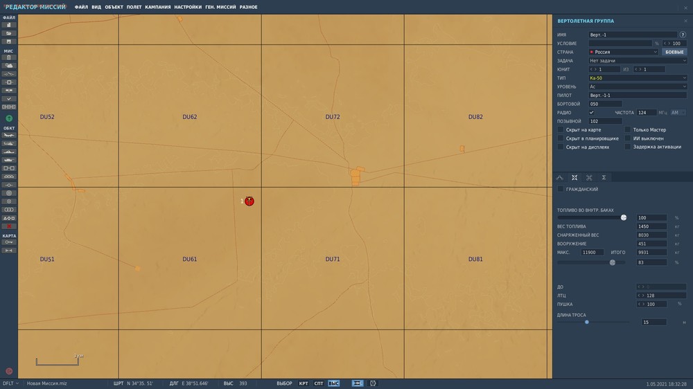Image resolution: width=693 pixels, height=389 pixels.
Task: Open the Ген. миссий menu
Action: 220,7
